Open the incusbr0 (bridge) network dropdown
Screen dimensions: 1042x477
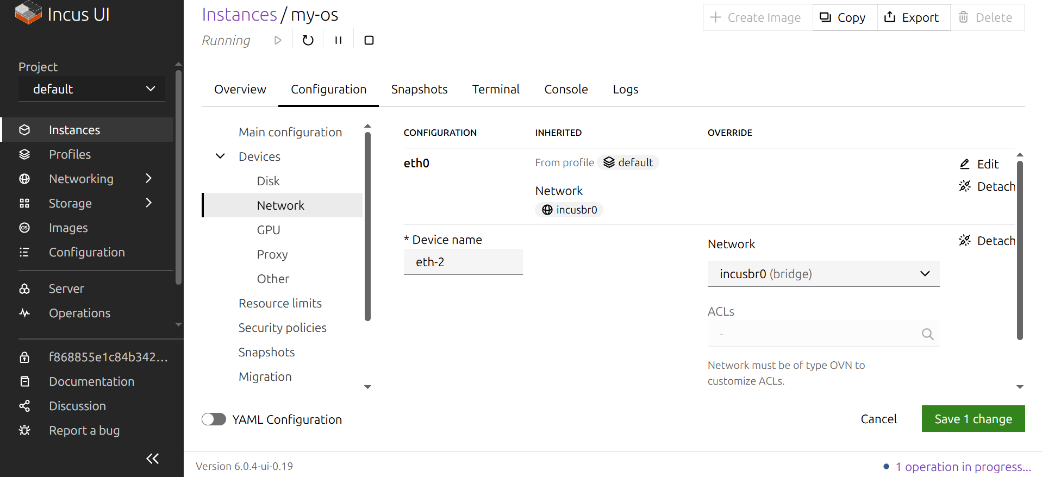pyautogui.click(x=823, y=274)
